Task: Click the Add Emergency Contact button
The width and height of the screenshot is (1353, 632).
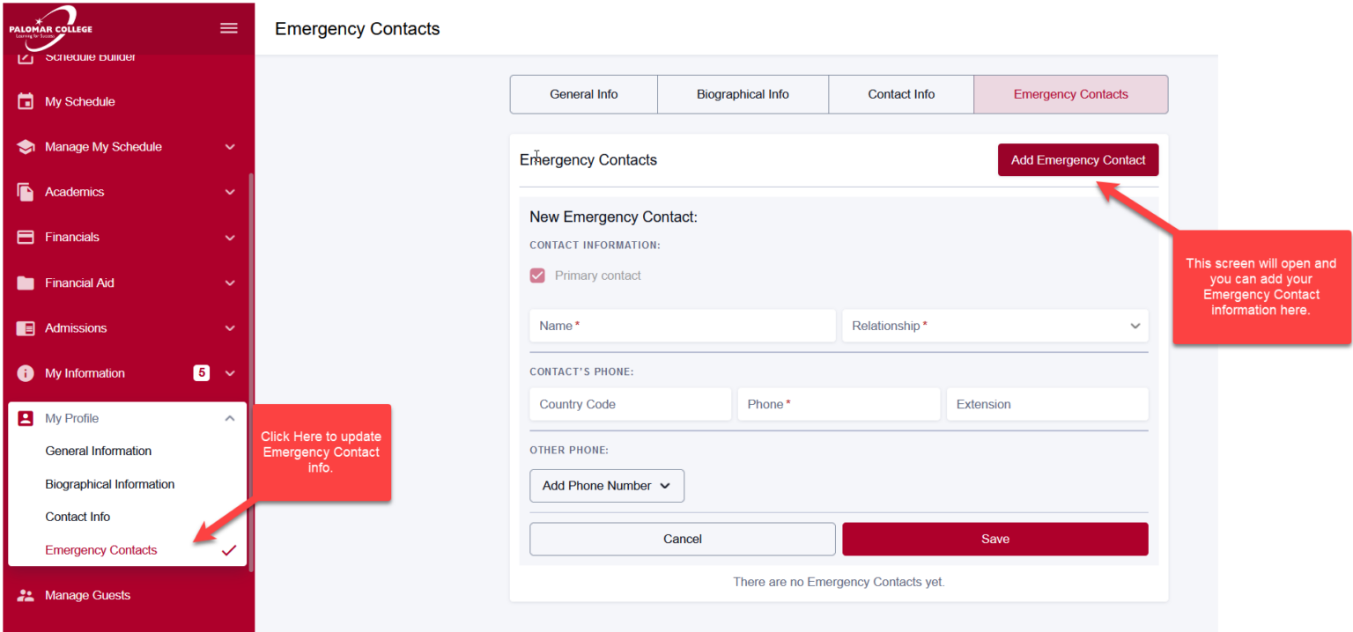Action: [1077, 160]
